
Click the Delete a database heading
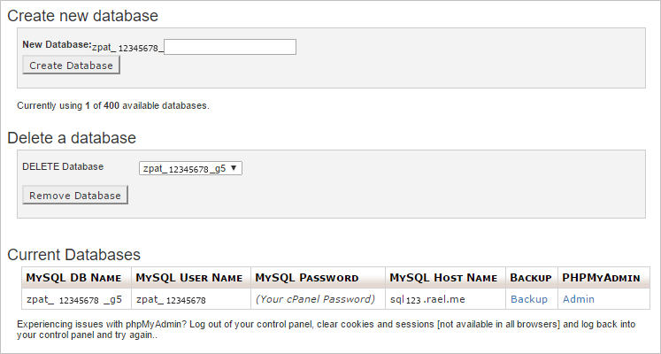click(x=72, y=138)
